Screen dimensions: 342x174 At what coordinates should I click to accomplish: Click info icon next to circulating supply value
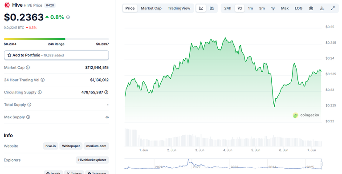tap(106, 92)
